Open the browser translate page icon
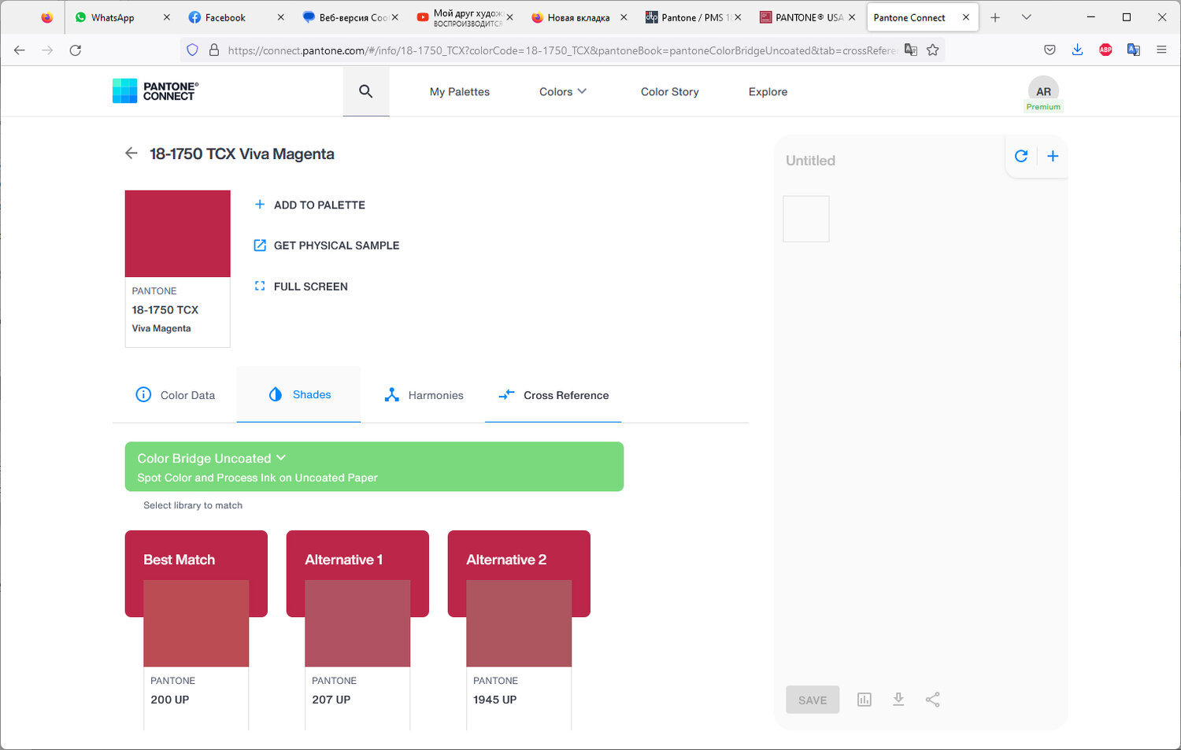Viewport: 1181px width, 750px height. point(911,50)
